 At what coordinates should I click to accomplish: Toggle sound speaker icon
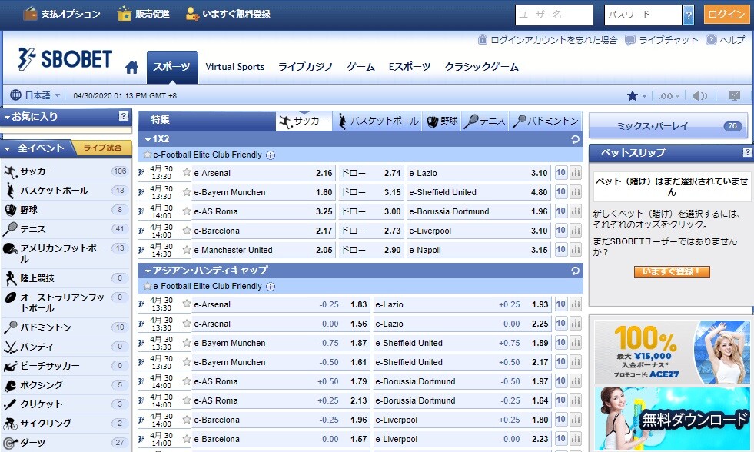coord(699,95)
